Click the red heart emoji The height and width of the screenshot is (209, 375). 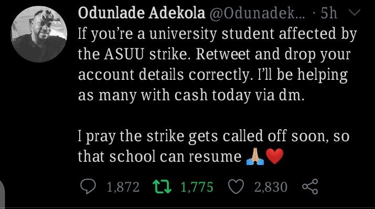pyautogui.click(x=274, y=156)
